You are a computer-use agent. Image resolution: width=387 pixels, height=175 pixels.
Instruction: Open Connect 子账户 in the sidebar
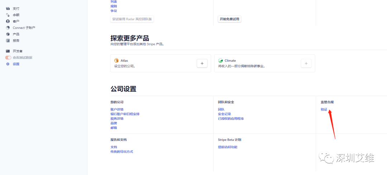coord(24,28)
